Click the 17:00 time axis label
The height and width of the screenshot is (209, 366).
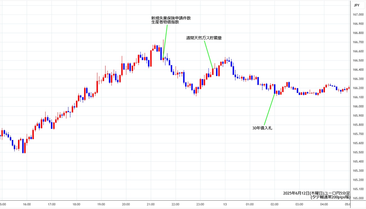(52, 204)
